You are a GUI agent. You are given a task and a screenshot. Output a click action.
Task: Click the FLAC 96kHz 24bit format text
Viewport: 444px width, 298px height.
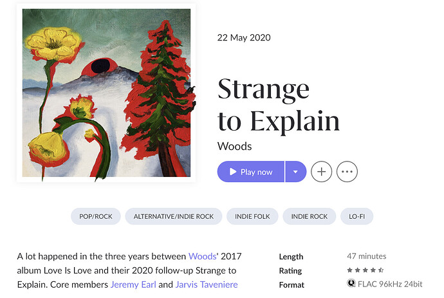pos(390,284)
